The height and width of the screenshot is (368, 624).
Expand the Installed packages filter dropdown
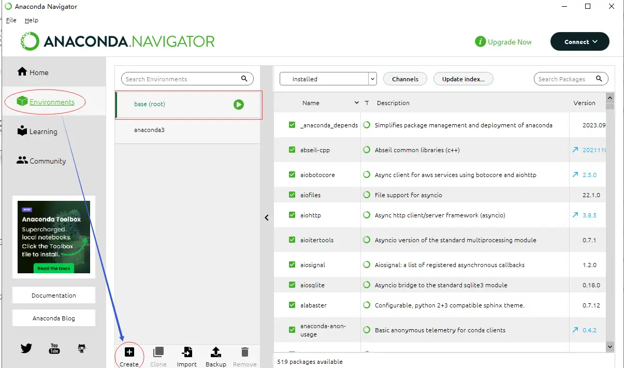coord(372,79)
